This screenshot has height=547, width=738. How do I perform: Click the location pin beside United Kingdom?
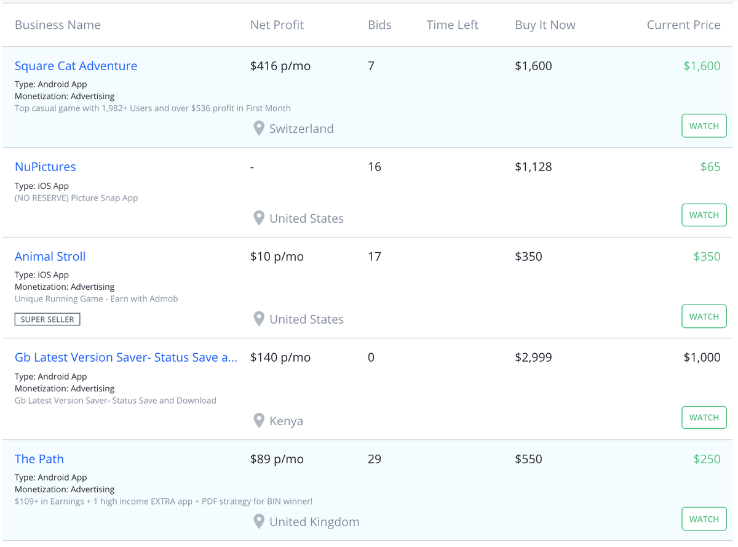(259, 522)
